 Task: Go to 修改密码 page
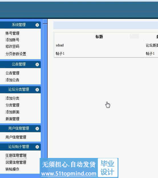13,46
